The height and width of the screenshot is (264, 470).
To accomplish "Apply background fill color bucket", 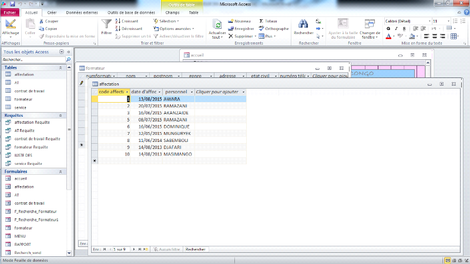I will pos(412,36).
